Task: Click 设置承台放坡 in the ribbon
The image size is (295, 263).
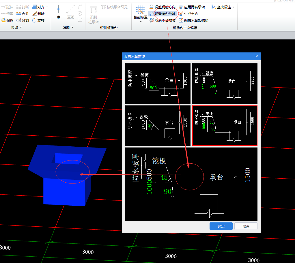Action: pyautogui.click(x=162, y=14)
